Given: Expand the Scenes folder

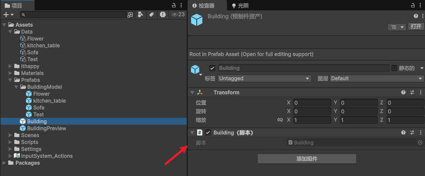Looking at the screenshot, I should (x=10, y=135).
